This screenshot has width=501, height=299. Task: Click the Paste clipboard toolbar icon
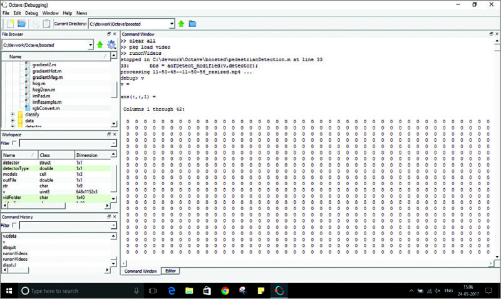(46, 24)
